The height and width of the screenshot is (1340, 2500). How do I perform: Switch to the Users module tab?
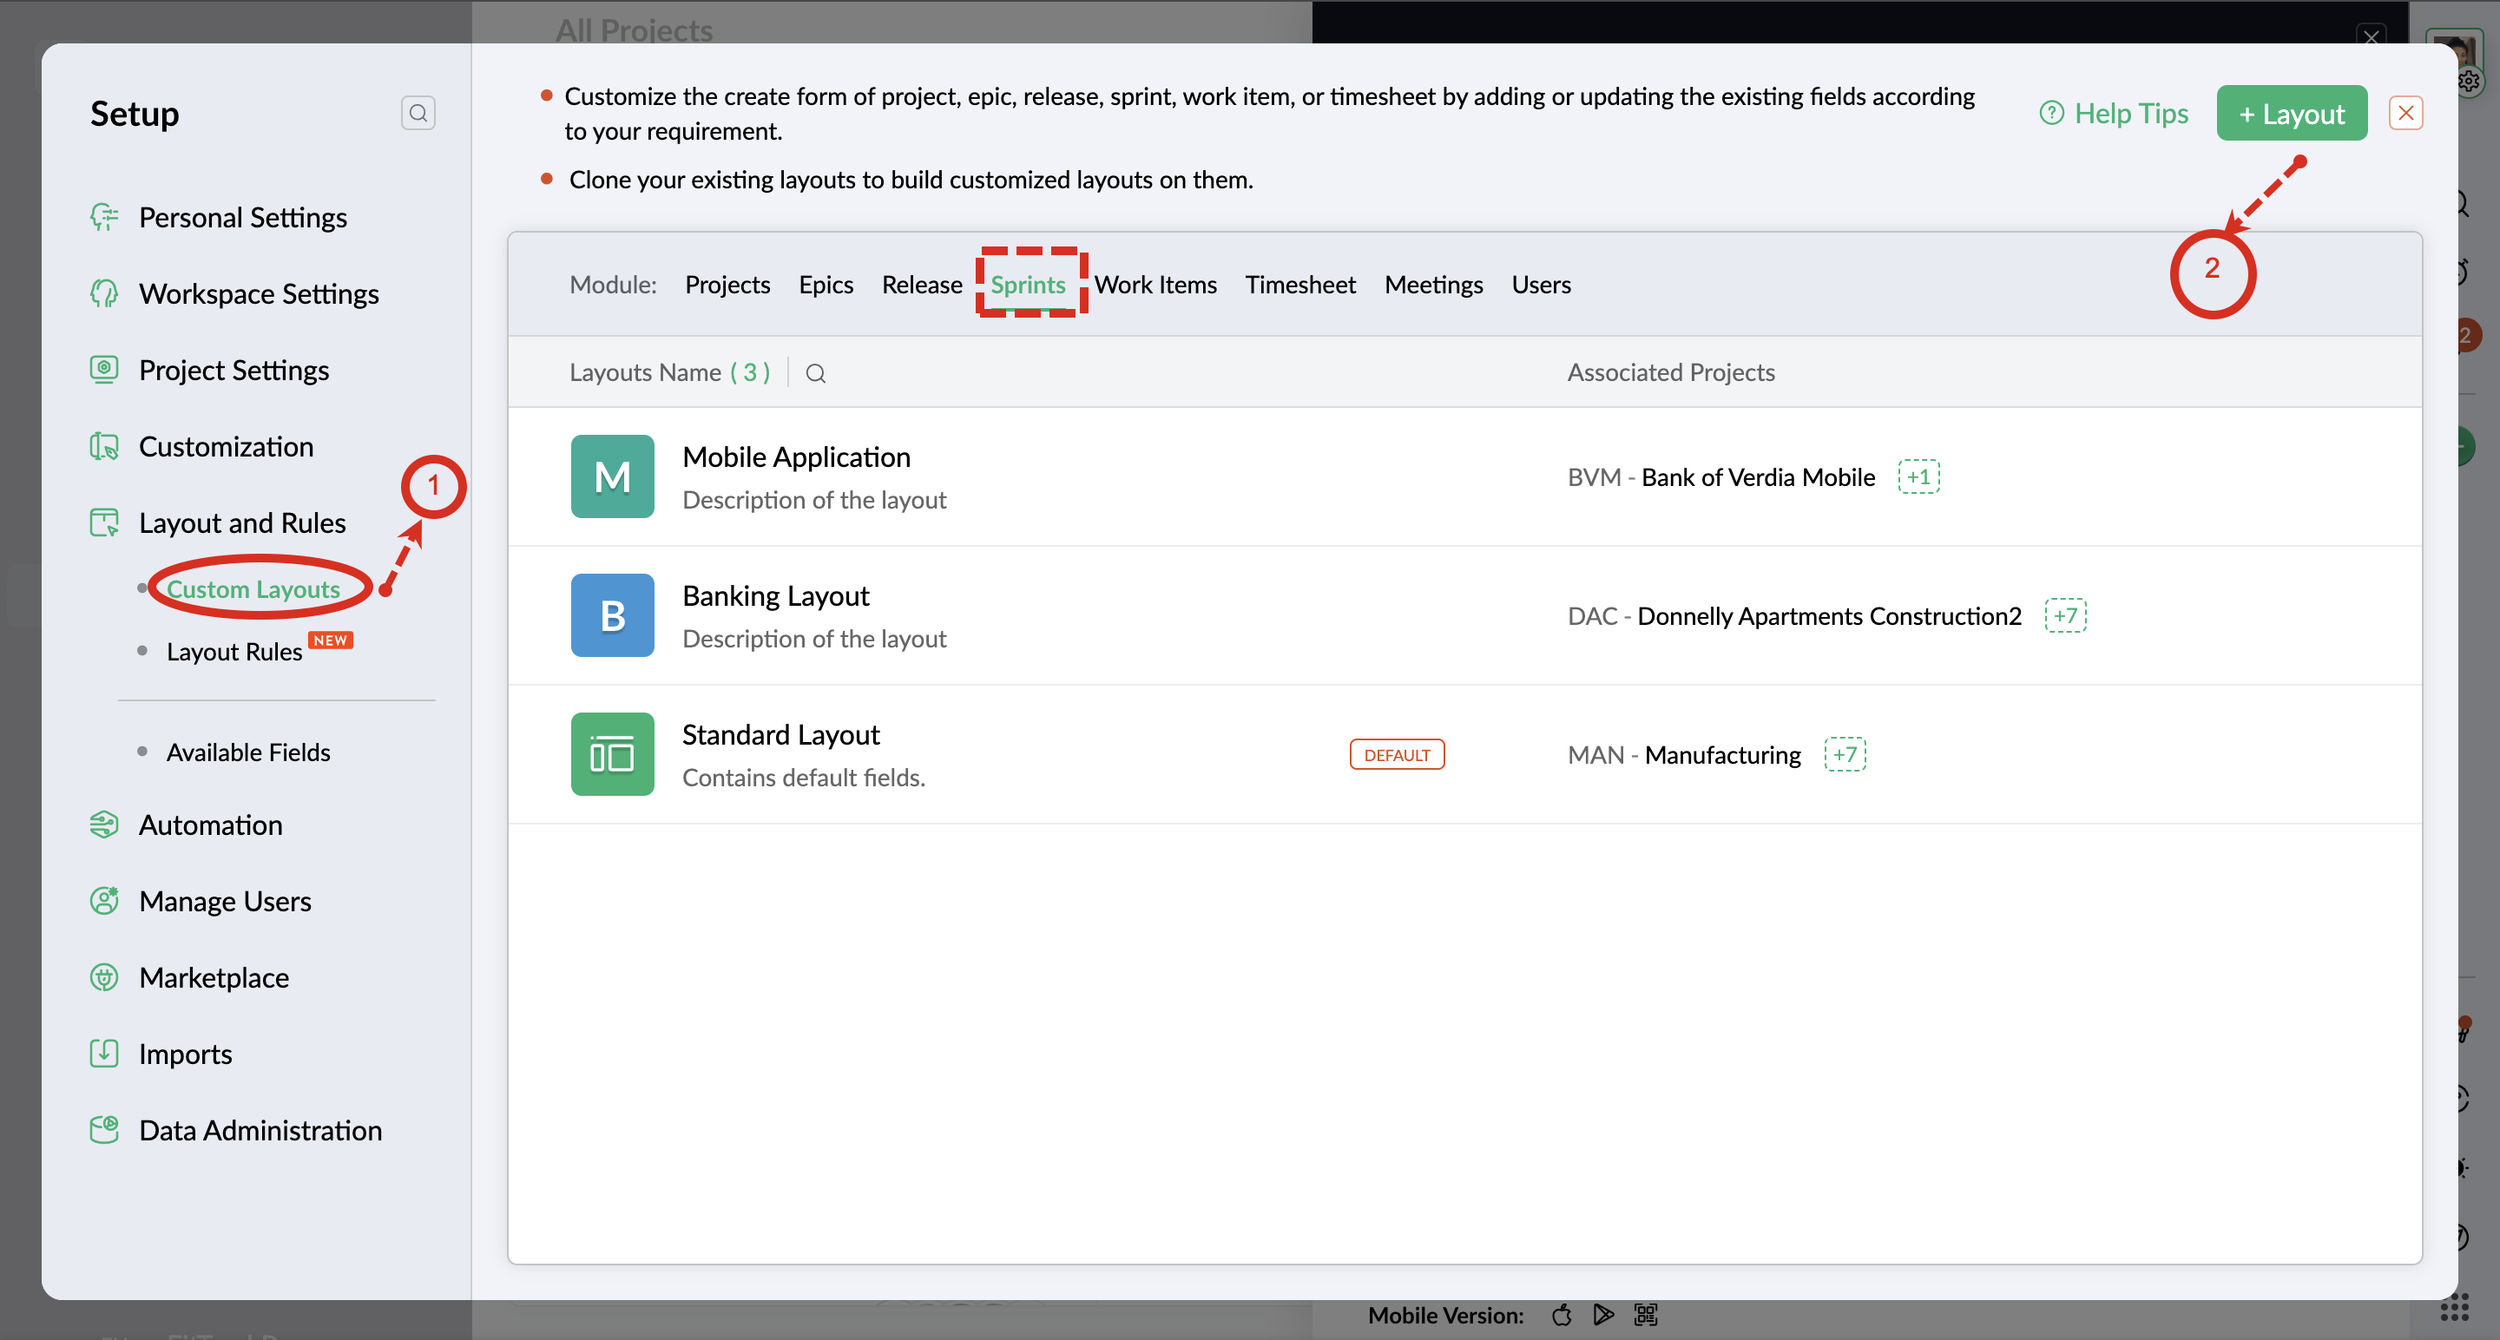pos(1540,285)
